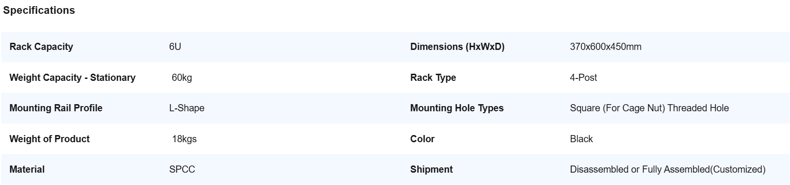Select the Mounting Hole Types label
Image resolution: width=790 pixels, height=185 pixels.
pos(457,108)
